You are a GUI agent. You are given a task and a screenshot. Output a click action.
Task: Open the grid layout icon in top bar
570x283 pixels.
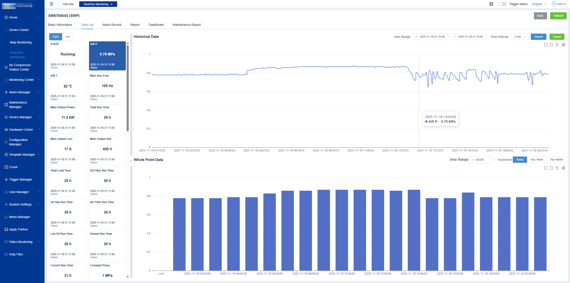tap(491, 4)
